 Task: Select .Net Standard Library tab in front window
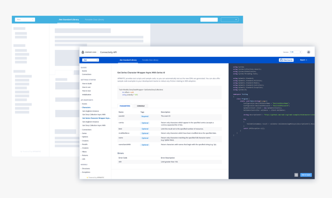(128, 60)
